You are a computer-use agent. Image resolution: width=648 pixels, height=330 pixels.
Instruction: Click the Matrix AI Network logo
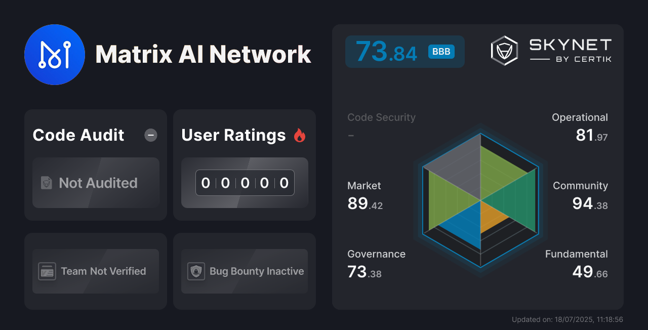coord(55,55)
